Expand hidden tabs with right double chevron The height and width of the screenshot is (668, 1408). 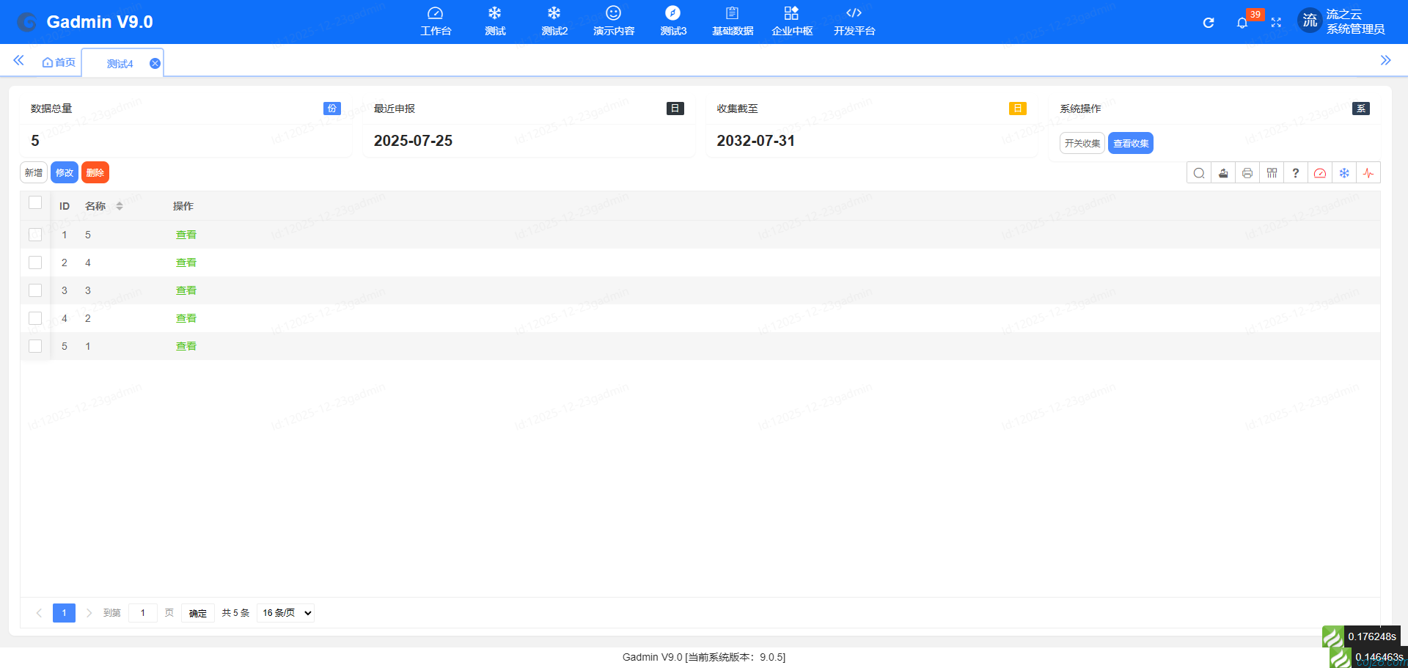1387,60
